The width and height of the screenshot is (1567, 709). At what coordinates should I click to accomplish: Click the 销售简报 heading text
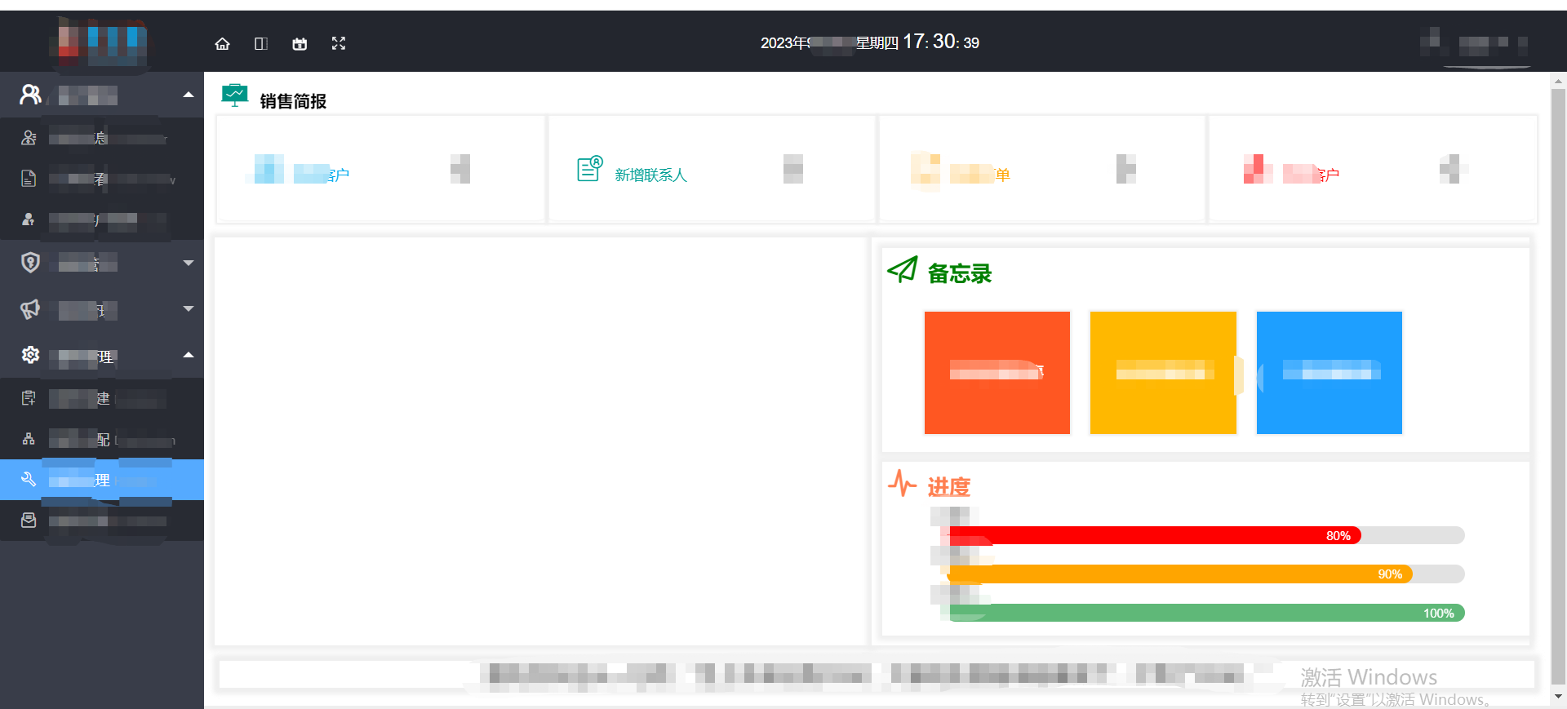293,101
